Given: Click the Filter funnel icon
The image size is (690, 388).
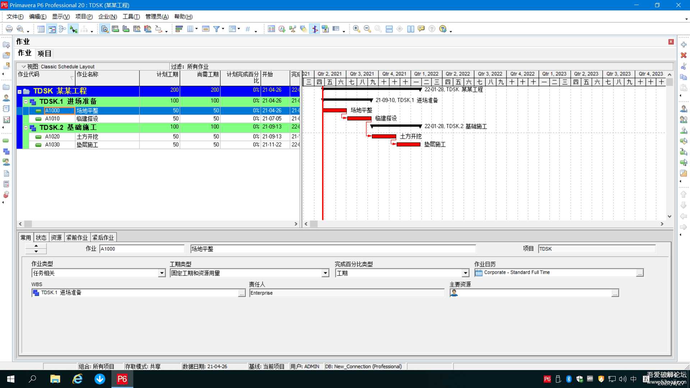Looking at the screenshot, I should coord(216,29).
